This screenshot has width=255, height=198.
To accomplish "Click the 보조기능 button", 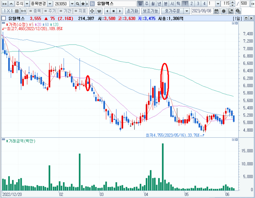I will tap(151, 11).
